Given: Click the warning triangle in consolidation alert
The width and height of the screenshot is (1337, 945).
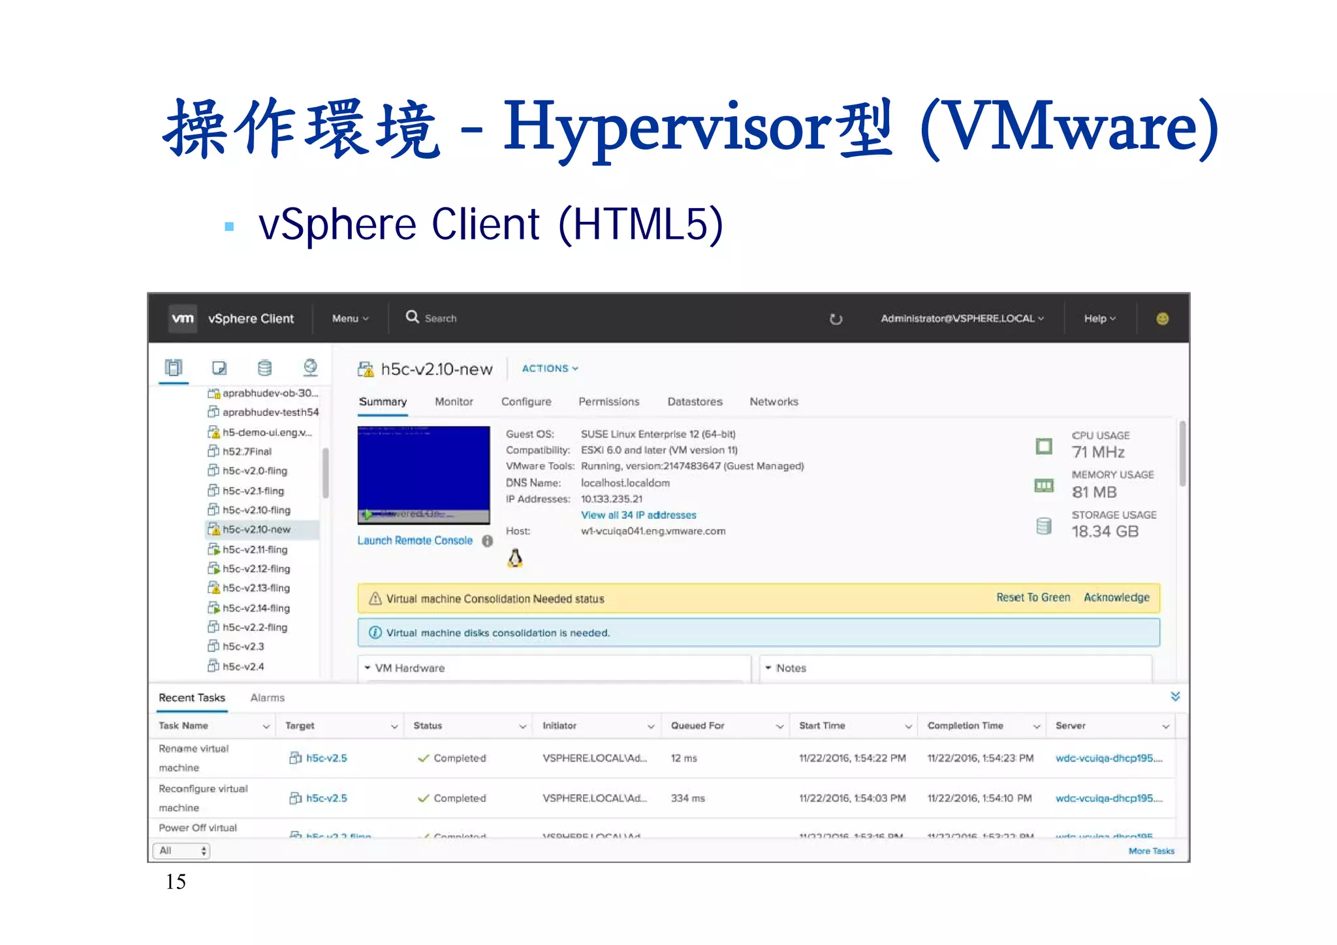Looking at the screenshot, I should click(x=375, y=598).
